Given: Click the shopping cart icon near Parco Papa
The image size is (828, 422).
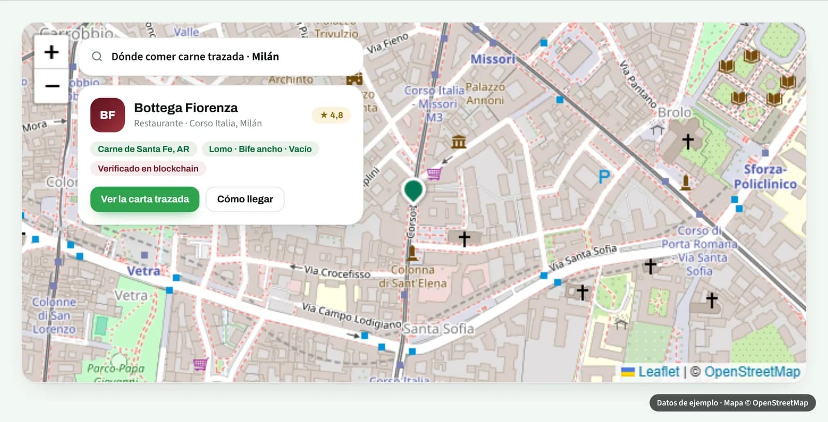Looking at the screenshot, I should 200,364.
